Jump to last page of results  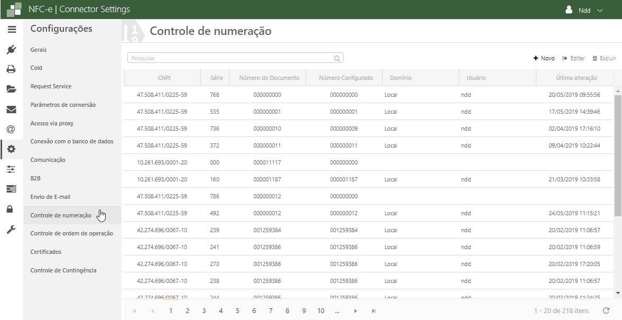(x=374, y=311)
